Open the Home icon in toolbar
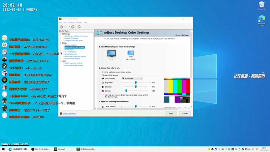This screenshot has width=270, height=152. 79,27
